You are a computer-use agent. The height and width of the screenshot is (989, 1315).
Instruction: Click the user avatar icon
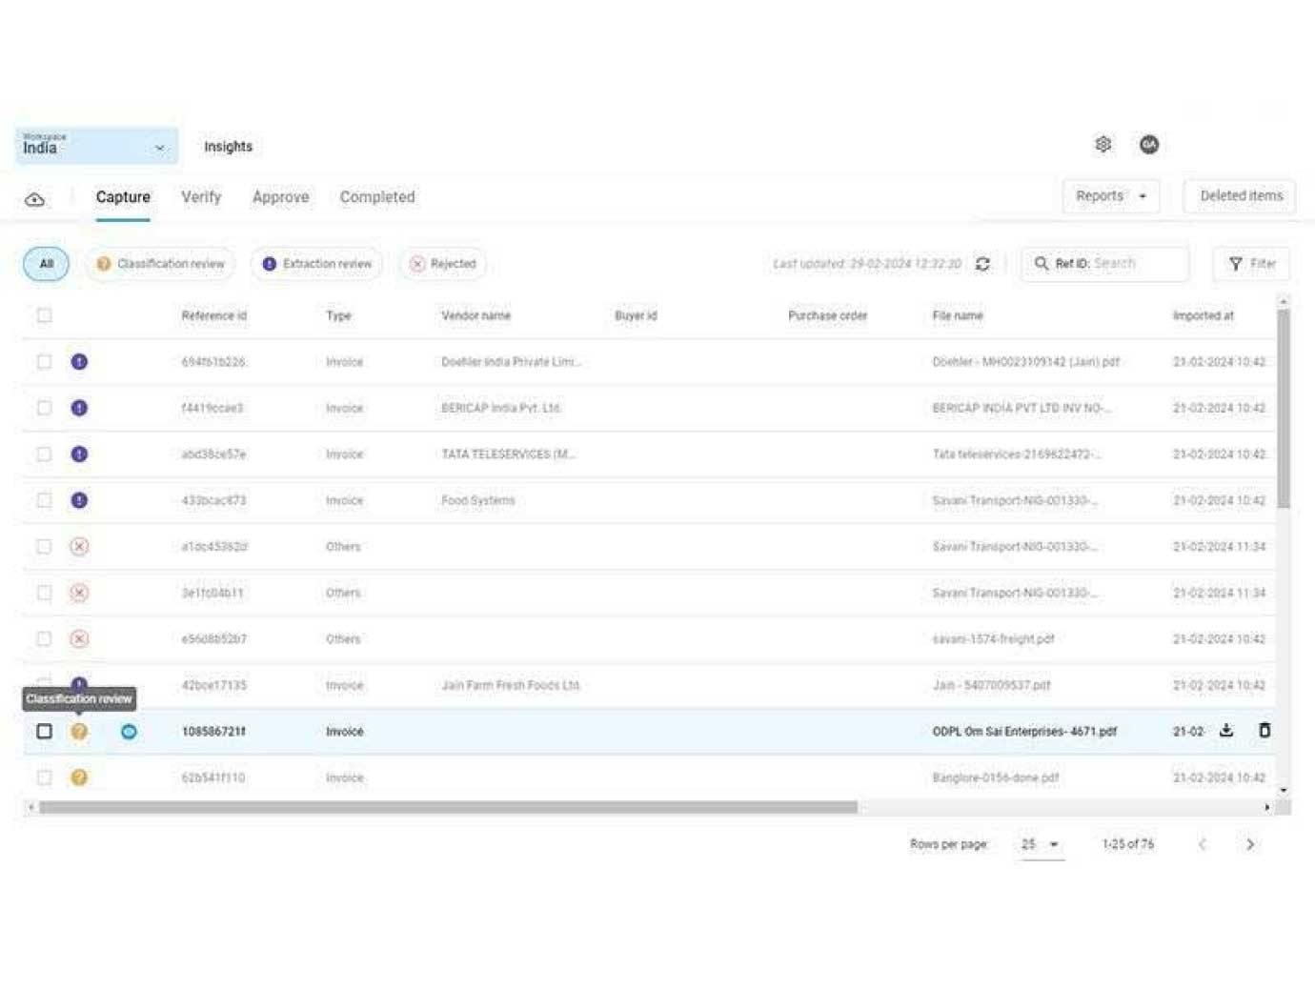(x=1148, y=144)
